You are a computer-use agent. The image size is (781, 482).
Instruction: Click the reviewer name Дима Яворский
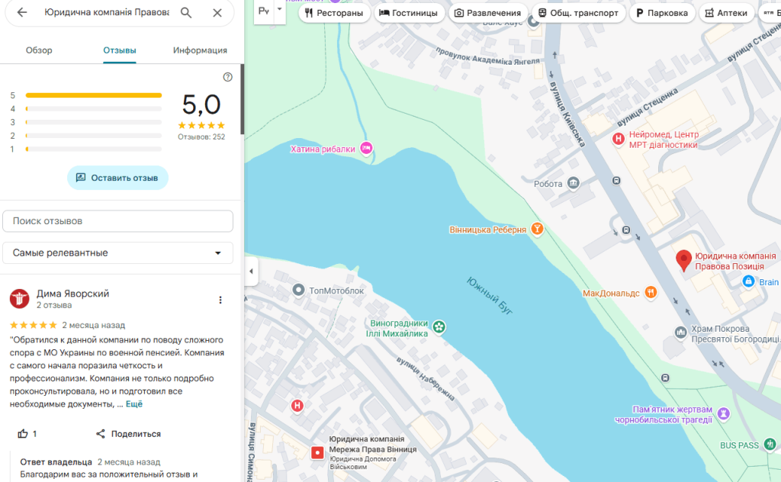72,294
